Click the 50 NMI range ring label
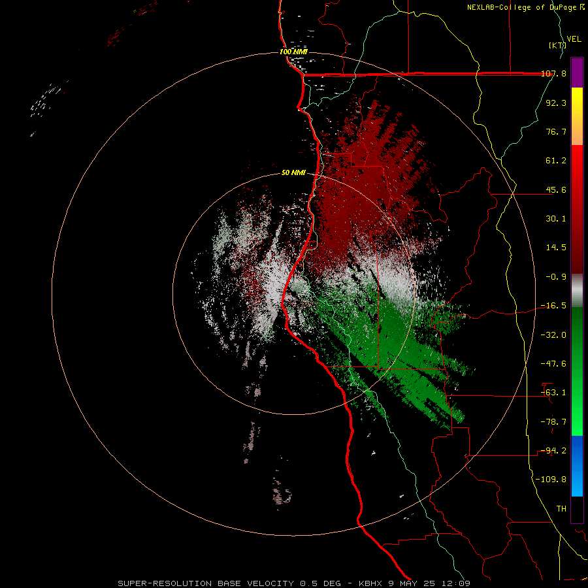Image resolution: width=588 pixels, height=588 pixels. [x=293, y=173]
